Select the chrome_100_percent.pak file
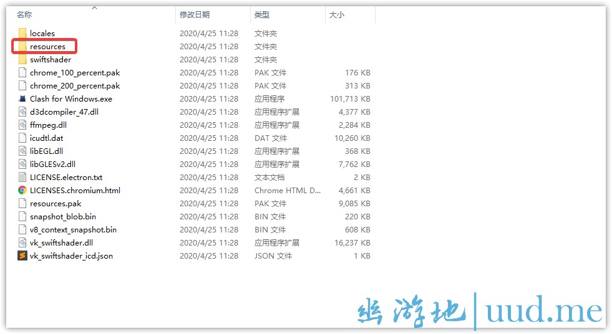612x334 pixels. click(x=75, y=73)
